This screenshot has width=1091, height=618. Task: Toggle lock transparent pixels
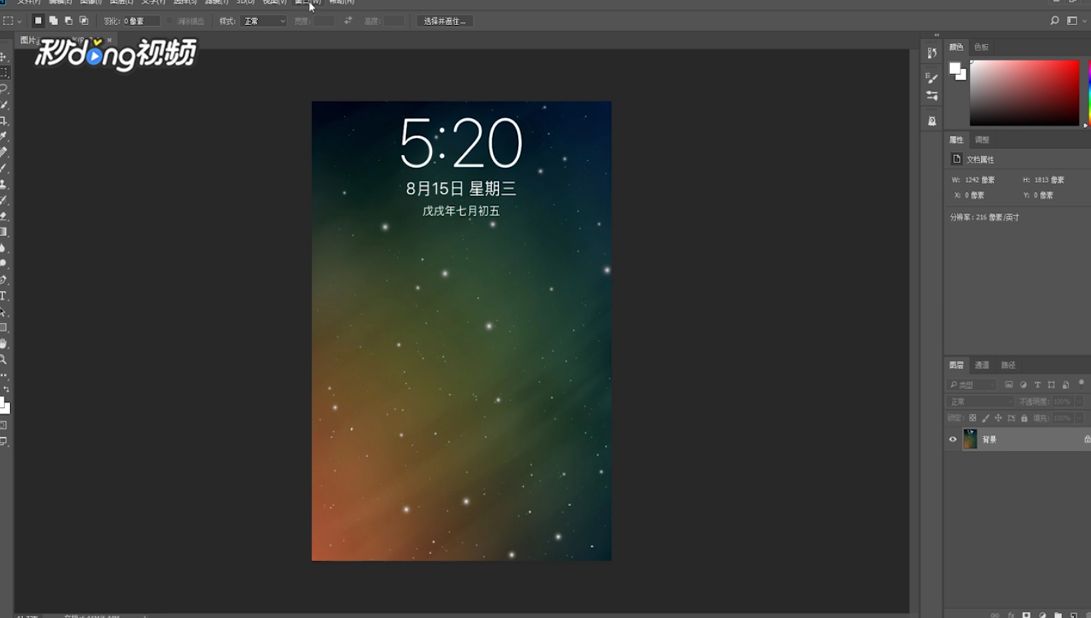point(972,418)
